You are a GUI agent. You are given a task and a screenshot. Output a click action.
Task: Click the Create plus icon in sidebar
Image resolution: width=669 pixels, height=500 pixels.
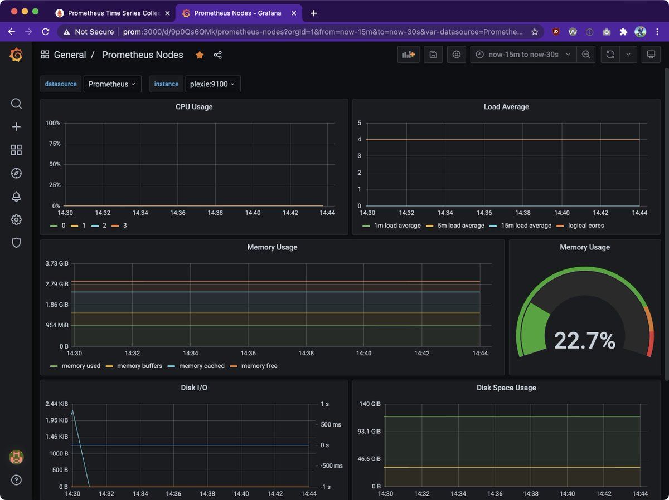point(16,127)
